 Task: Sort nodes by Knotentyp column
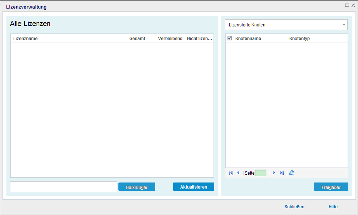[x=300, y=38]
